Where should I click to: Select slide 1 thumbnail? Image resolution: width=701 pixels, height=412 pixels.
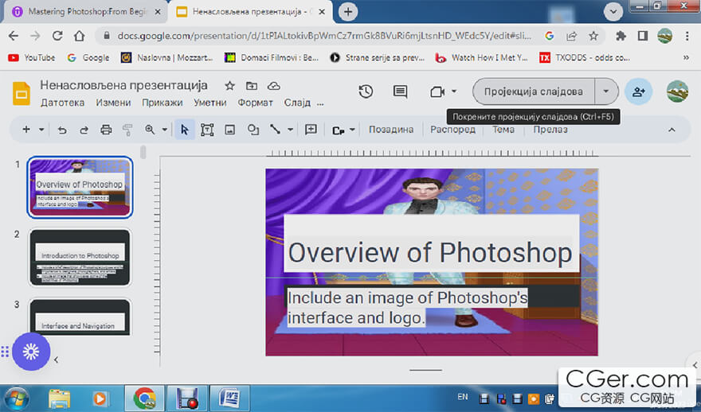[x=80, y=187]
